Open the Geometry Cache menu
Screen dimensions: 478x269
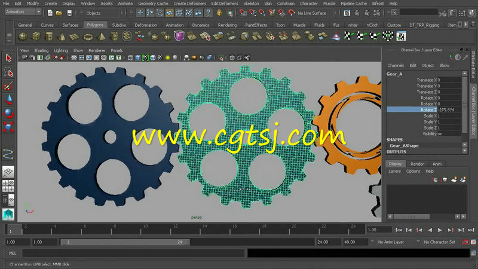point(153,4)
